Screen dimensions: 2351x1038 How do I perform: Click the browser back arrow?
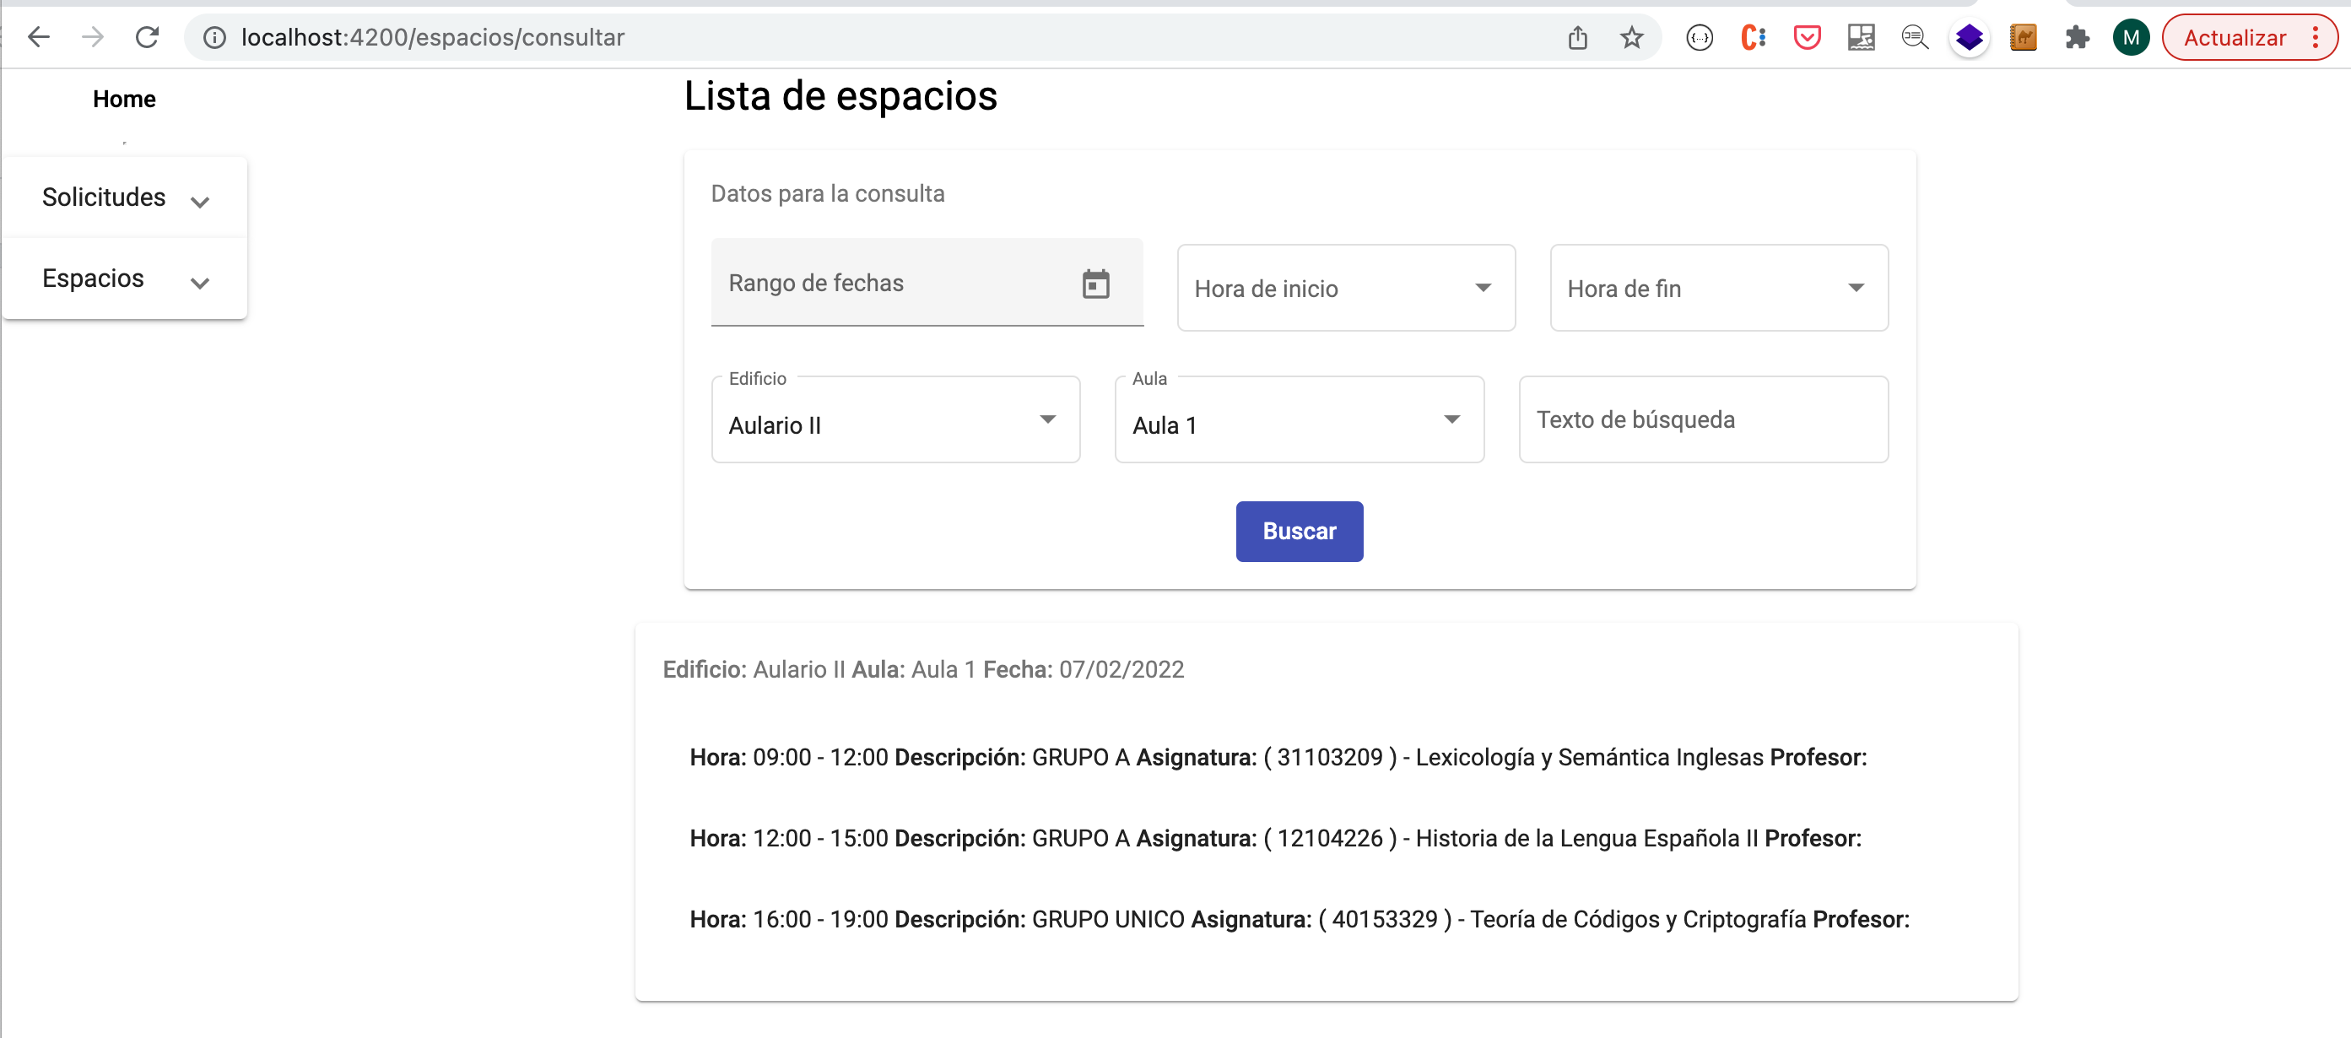click(x=38, y=37)
